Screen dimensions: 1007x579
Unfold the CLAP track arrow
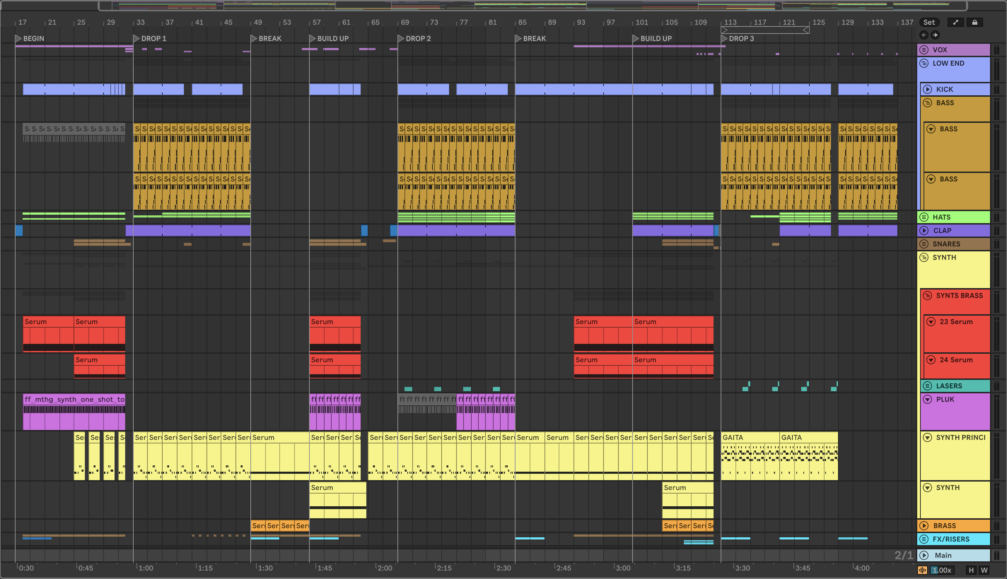[924, 231]
